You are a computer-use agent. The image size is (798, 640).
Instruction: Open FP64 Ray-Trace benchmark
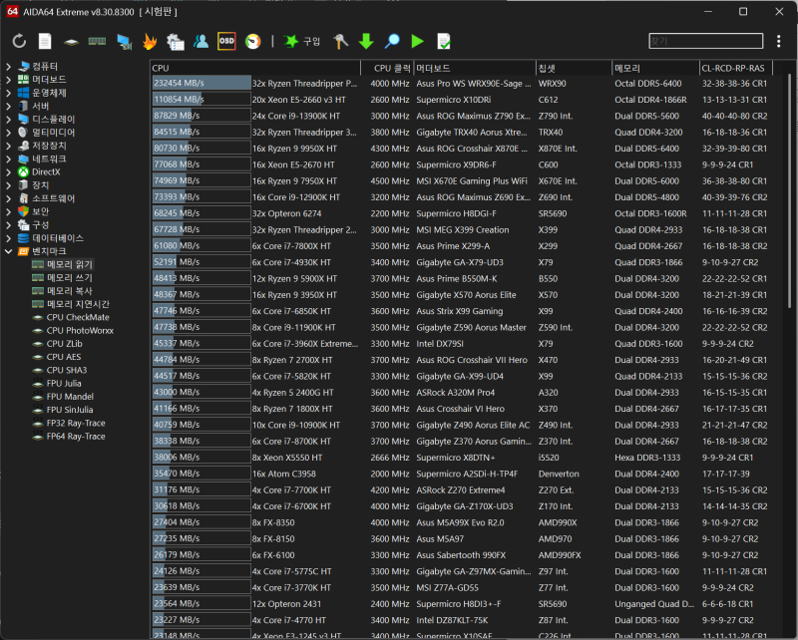[x=76, y=437]
